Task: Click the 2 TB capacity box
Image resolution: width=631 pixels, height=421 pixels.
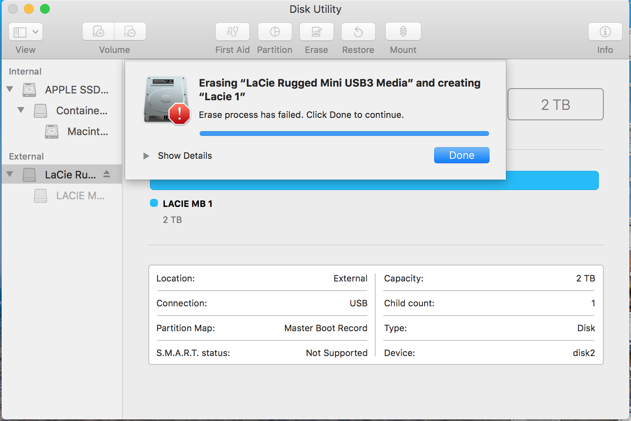Action: [x=556, y=104]
